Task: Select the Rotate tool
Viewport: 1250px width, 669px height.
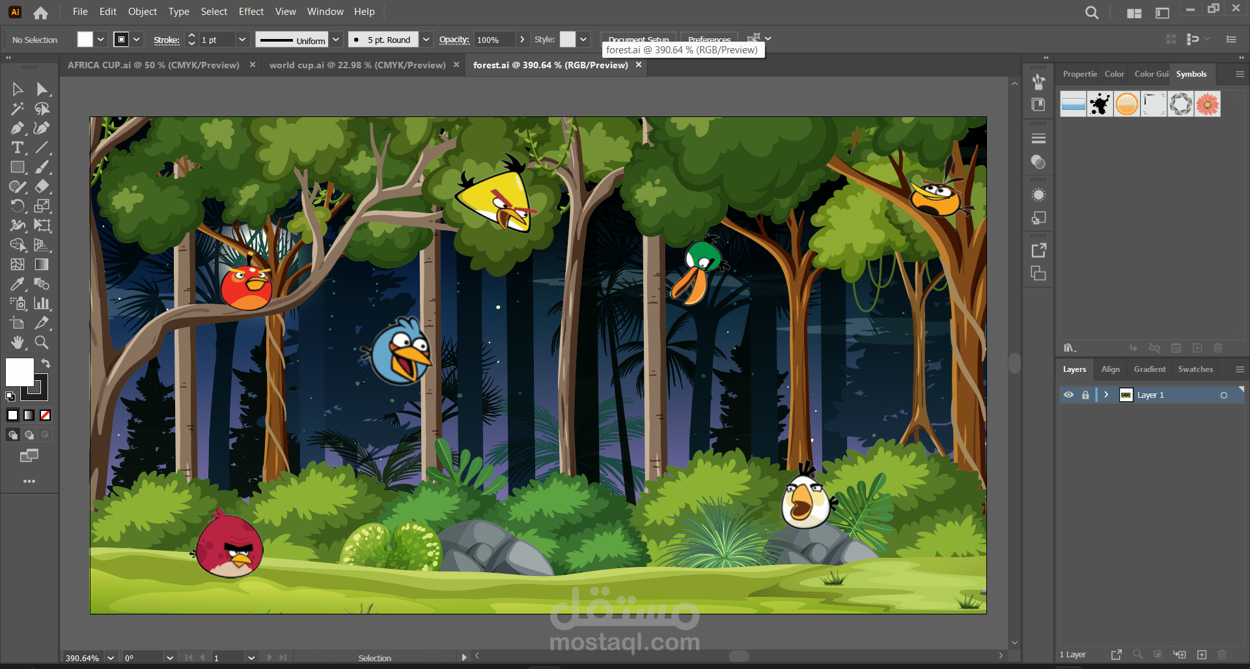Action: (x=18, y=206)
